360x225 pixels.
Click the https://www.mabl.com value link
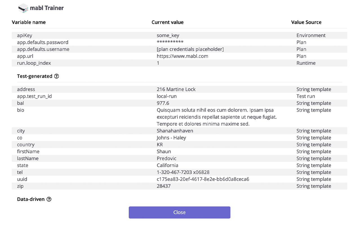pyautogui.click(x=183, y=56)
